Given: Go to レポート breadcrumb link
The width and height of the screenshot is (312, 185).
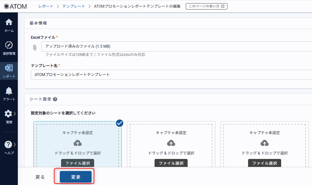Looking at the screenshot, I should (46, 6).
